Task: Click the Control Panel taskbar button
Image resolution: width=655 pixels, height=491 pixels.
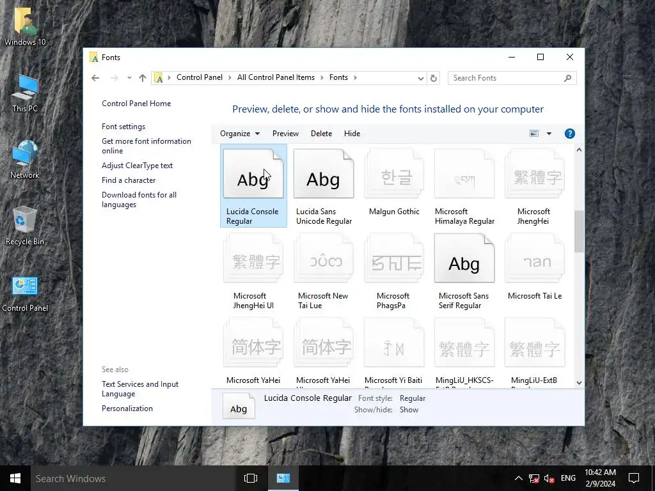Action: [x=283, y=478]
